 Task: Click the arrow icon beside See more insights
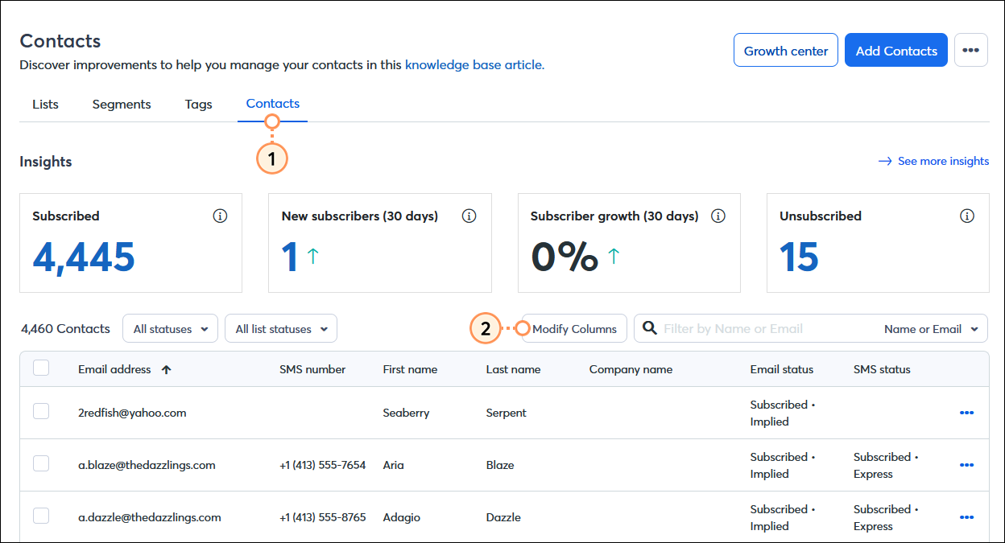(x=885, y=161)
